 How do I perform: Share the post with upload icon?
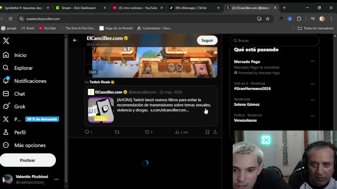click(215, 132)
